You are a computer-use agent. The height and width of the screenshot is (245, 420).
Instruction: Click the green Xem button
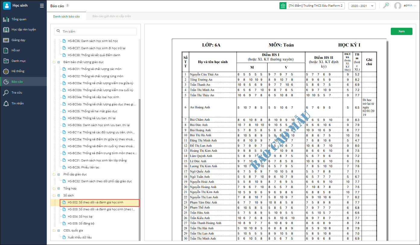click(401, 31)
